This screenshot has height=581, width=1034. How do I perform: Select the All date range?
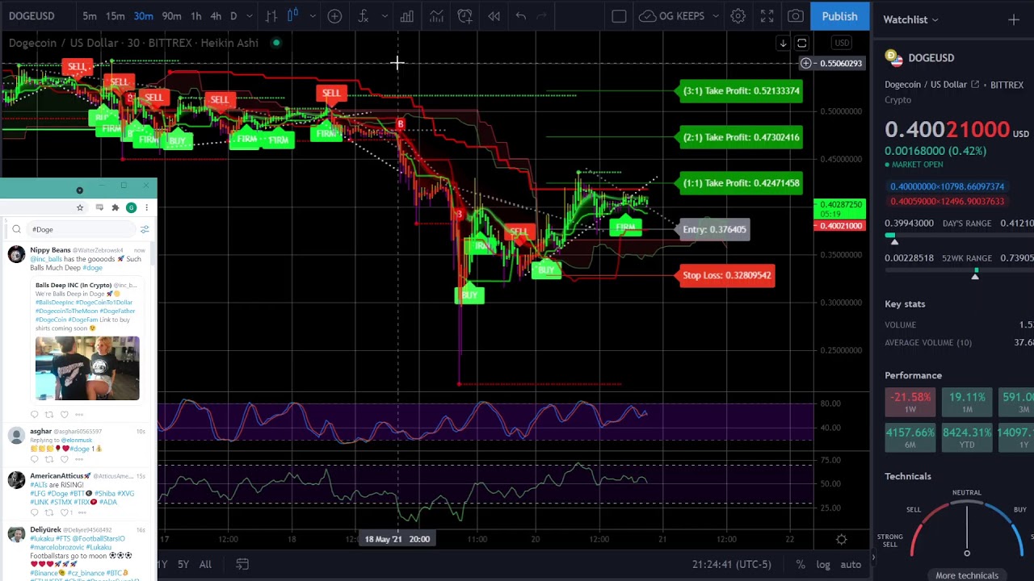pos(205,564)
